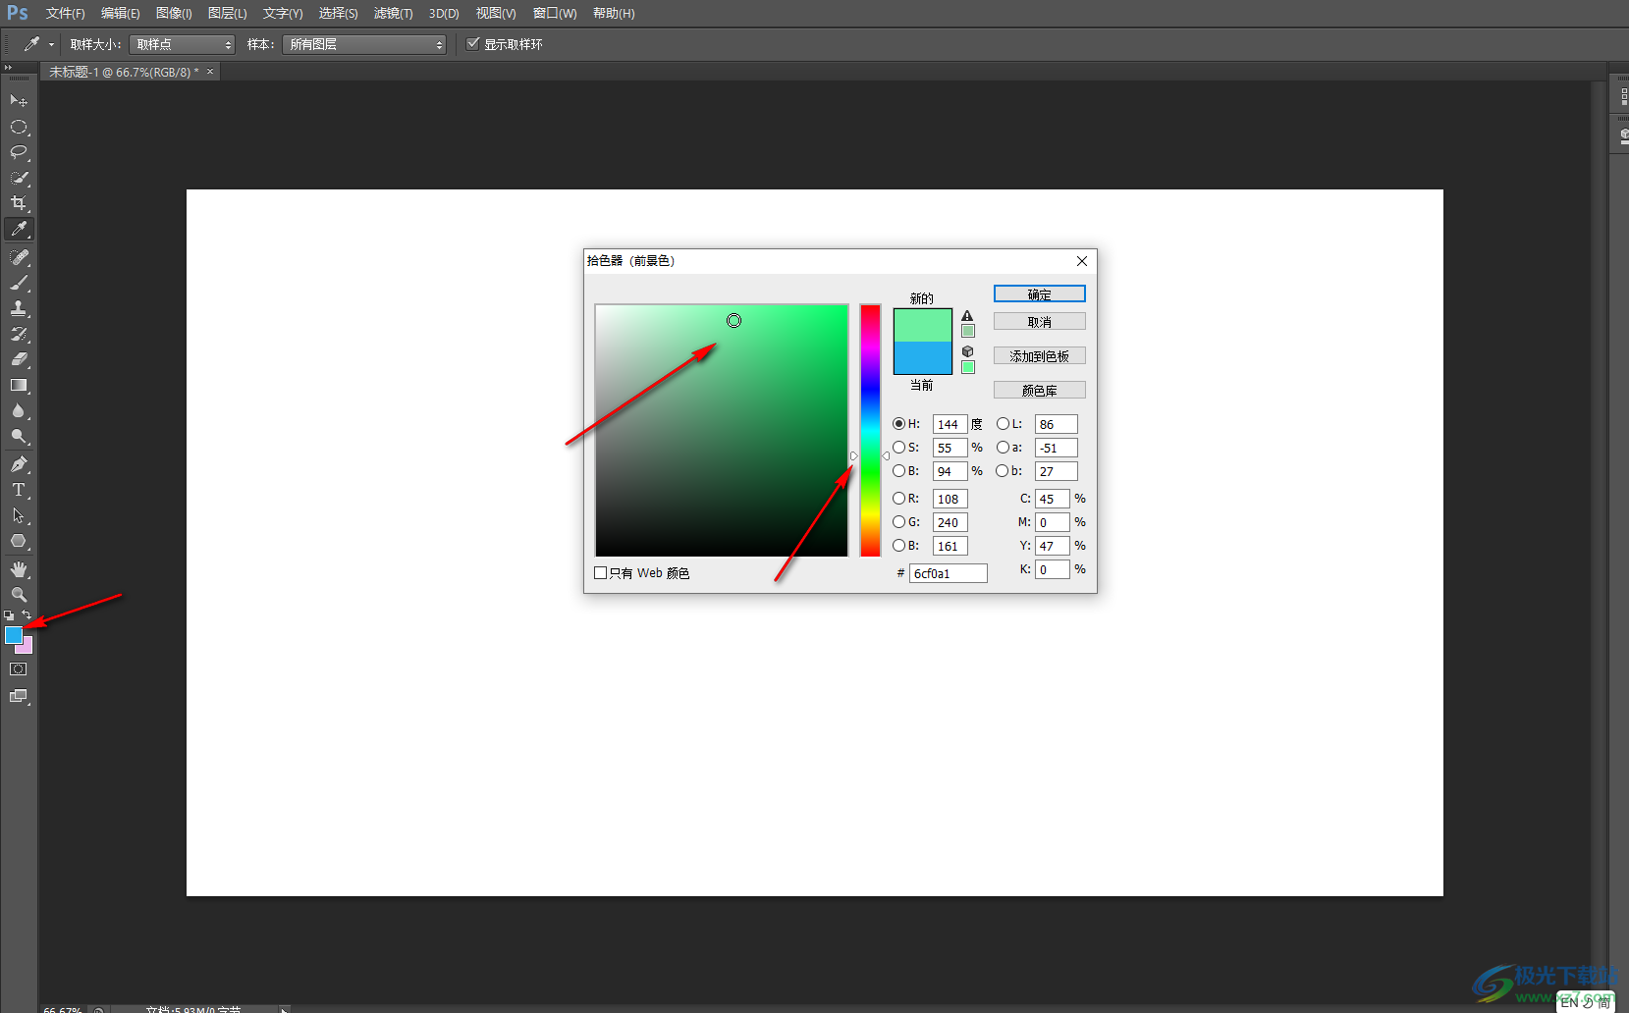Select the H hue radio button
Image resolution: width=1629 pixels, height=1013 pixels.
pos(898,424)
